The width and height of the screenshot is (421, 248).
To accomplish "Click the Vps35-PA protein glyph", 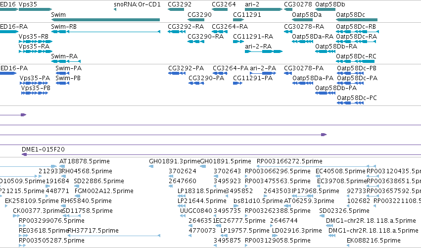I will (34, 83).
